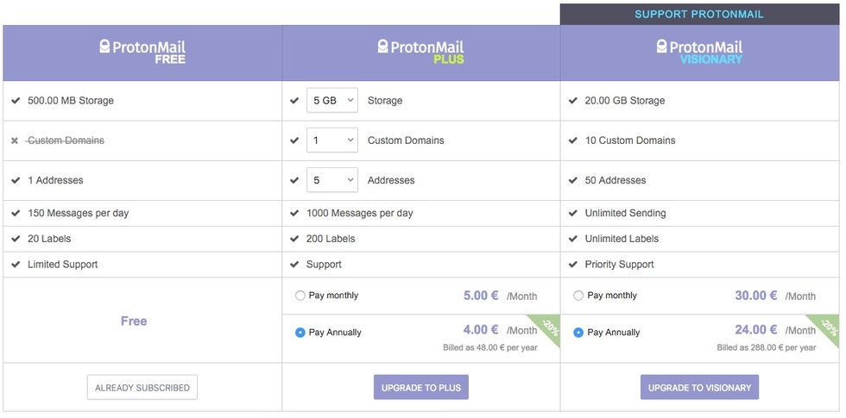Select Pay Annually for Plus plan
846x418 pixels.
click(300, 333)
